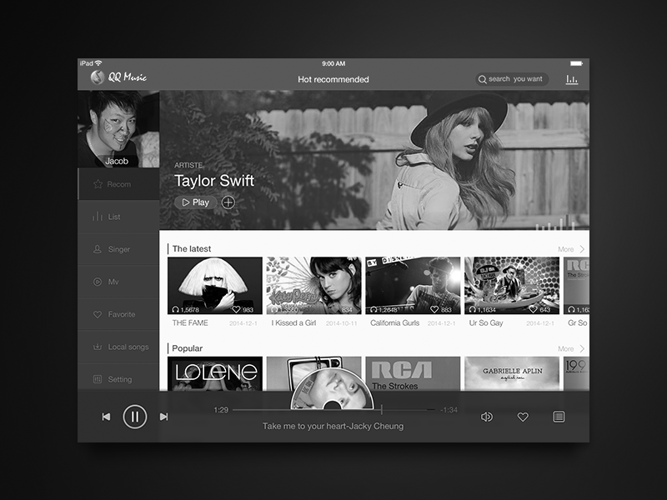Viewport: 667px width, 500px height.
Task: Click headphone play count on THE FAME
Action: pos(185,309)
